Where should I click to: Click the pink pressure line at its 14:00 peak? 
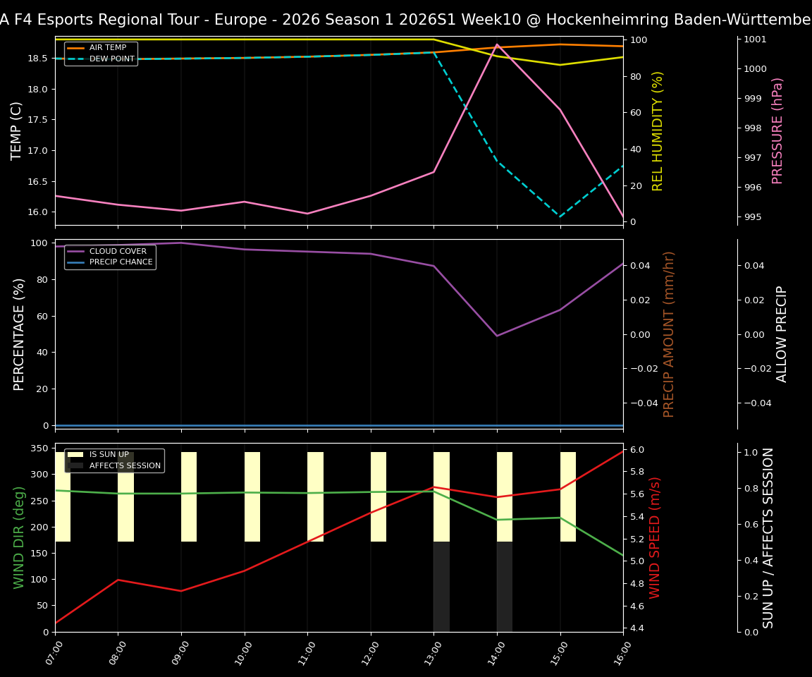[496, 44]
